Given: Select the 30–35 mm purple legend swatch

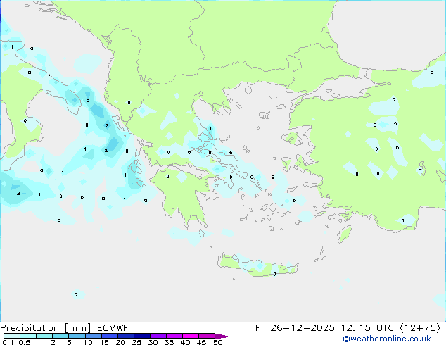Looking at the screenshot, I should click(158, 336).
